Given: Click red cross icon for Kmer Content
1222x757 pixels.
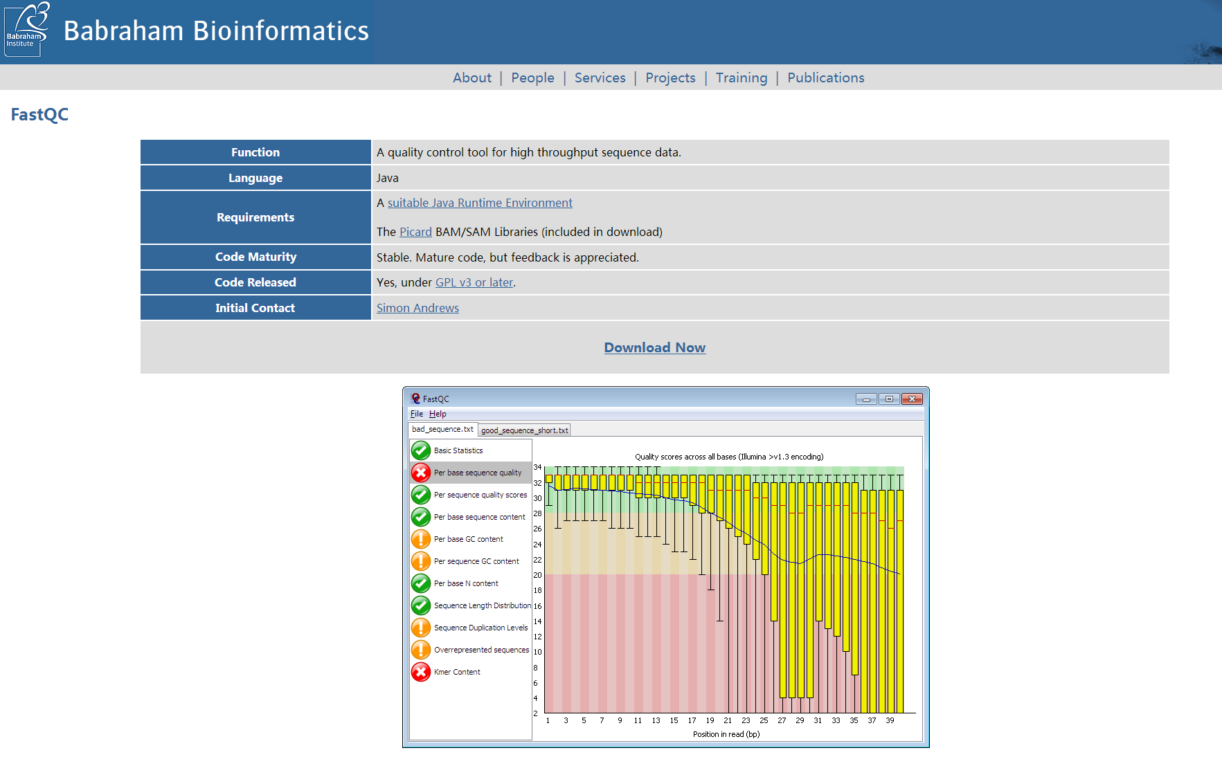Looking at the screenshot, I should [x=421, y=672].
